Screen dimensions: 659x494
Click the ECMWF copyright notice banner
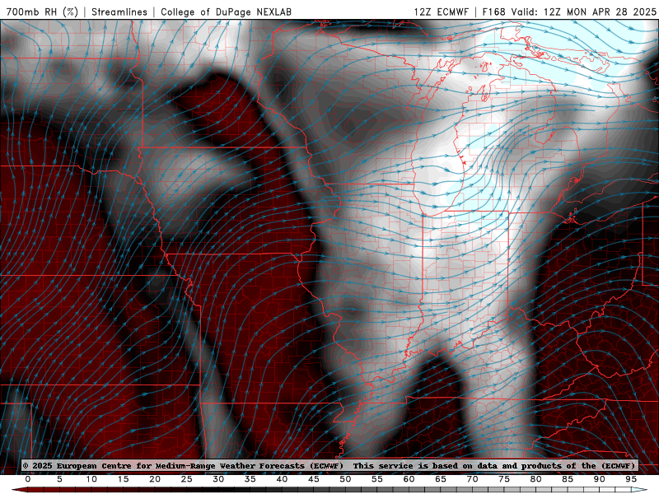click(x=329, y=465)
